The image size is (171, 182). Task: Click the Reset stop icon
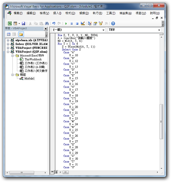(77, 24)
